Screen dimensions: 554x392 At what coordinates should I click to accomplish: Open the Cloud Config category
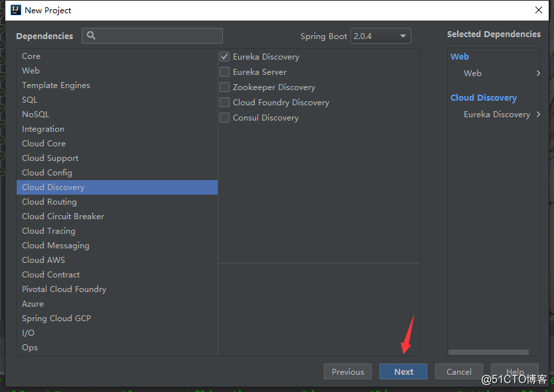(117, 173)
